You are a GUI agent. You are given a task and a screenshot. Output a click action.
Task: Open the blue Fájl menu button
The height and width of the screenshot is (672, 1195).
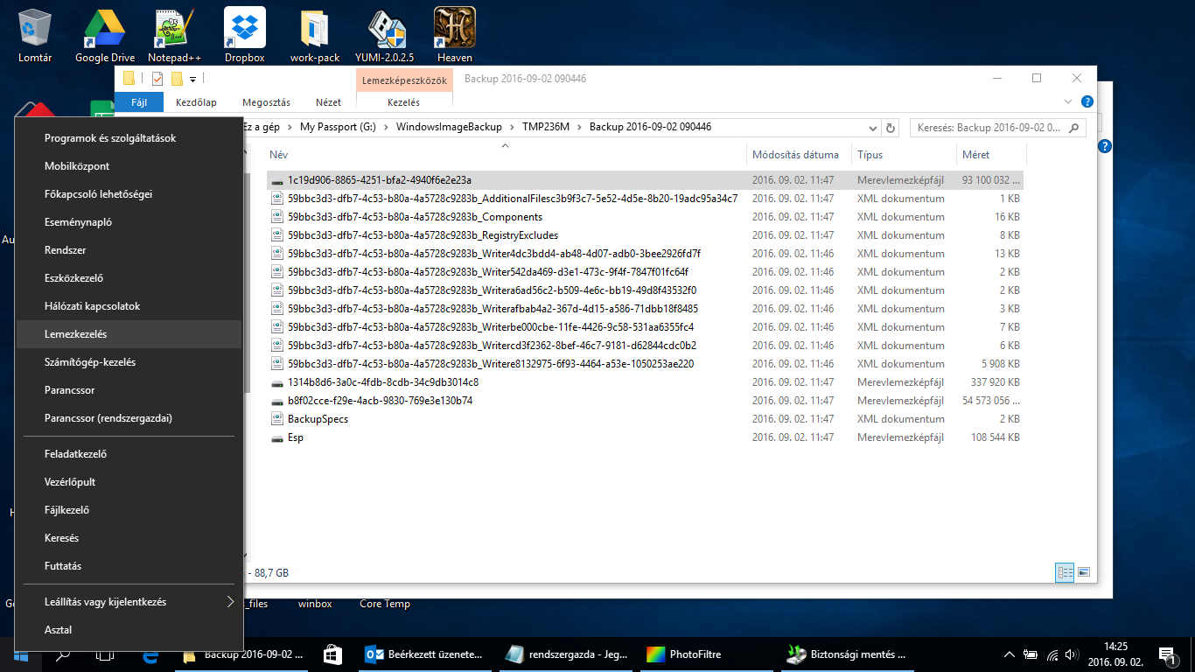[138, 102]
